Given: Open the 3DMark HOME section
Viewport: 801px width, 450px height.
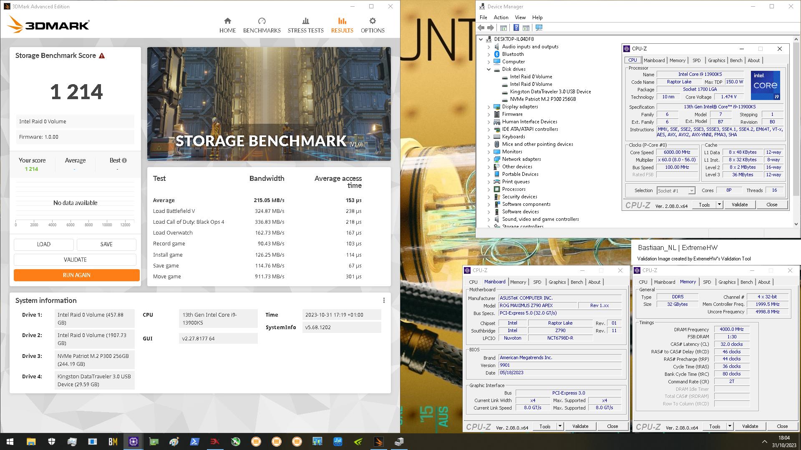Looking at the screenshot, I should click(227, 25).
